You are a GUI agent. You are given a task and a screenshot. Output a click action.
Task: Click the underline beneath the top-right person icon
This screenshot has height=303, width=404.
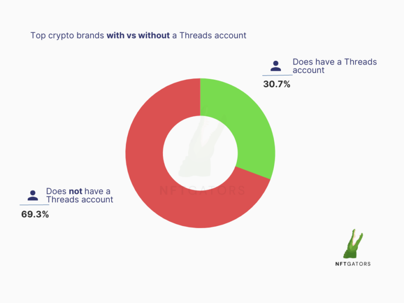click(278, 75)
